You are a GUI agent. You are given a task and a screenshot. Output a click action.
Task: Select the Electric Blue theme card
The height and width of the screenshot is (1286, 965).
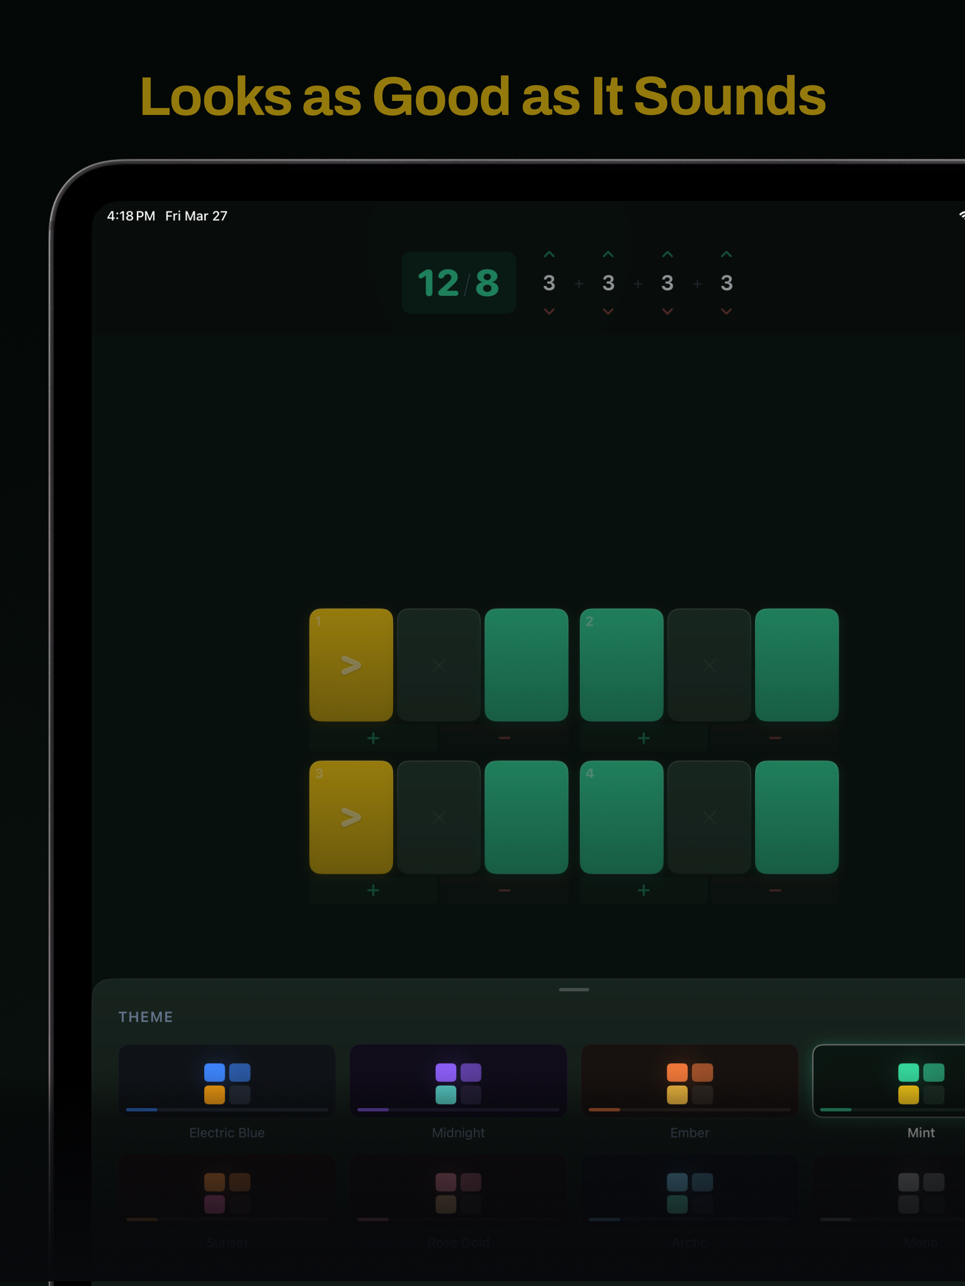[x=227, y=1081]
